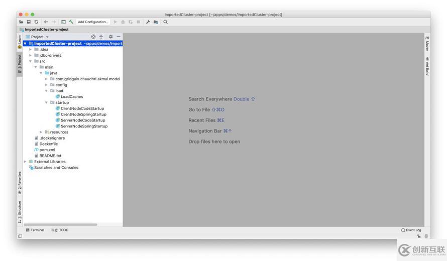Screen dimensions: 447x261
Task: Collapse the src folder
Action: coord(30,61)
